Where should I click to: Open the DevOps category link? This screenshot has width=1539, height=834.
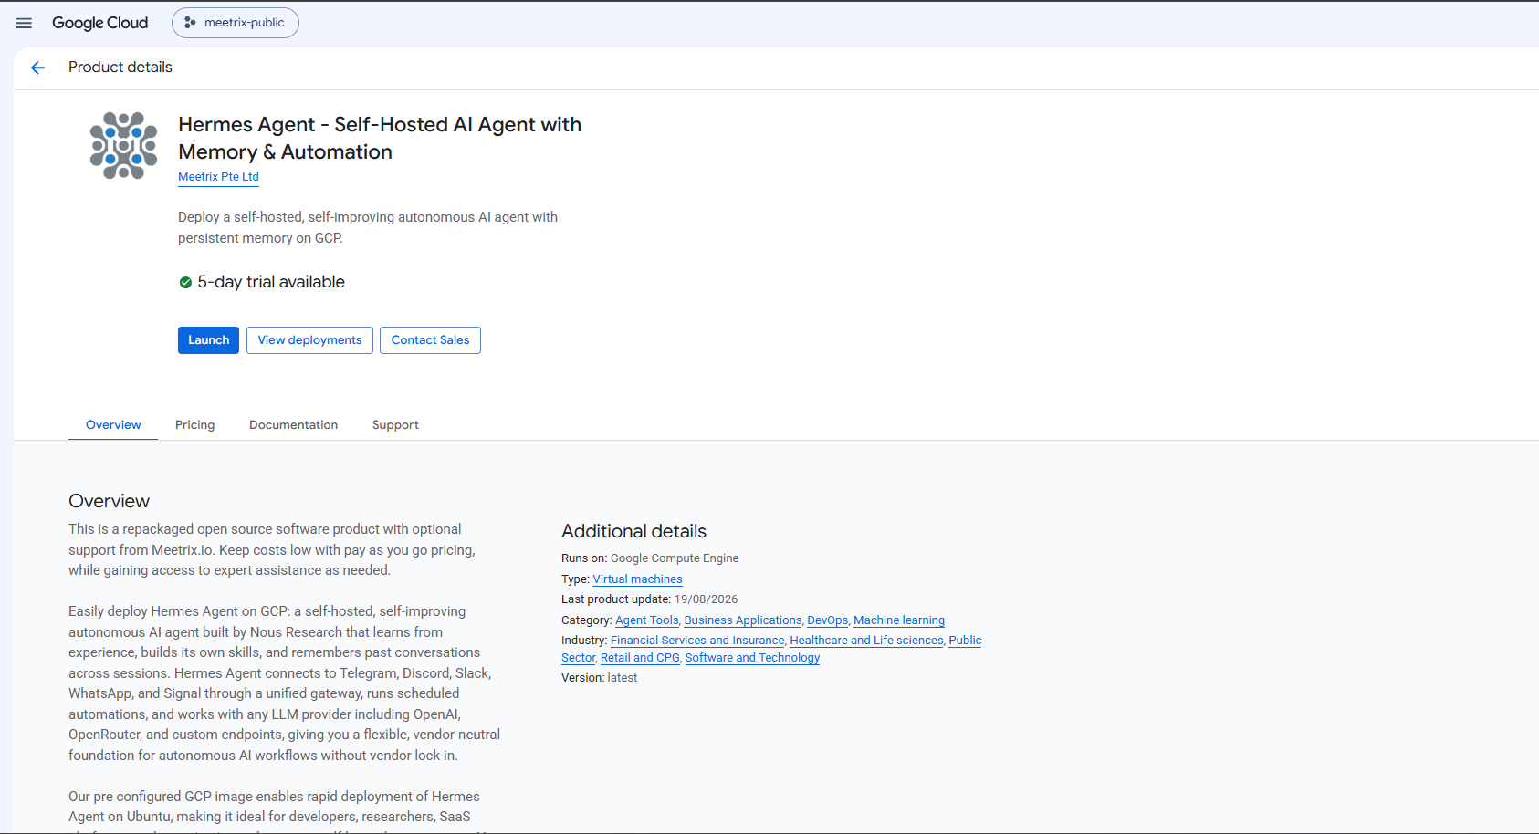point(828,620)
